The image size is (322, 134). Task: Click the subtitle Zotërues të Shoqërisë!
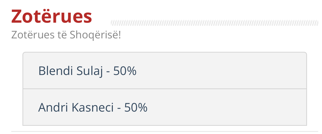pyautogui.click(x=66, y=35)
